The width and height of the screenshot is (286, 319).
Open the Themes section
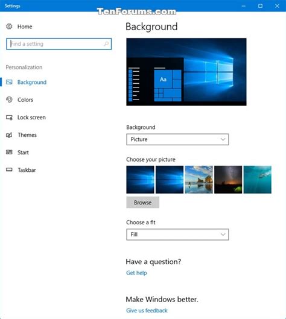(27, 135)
